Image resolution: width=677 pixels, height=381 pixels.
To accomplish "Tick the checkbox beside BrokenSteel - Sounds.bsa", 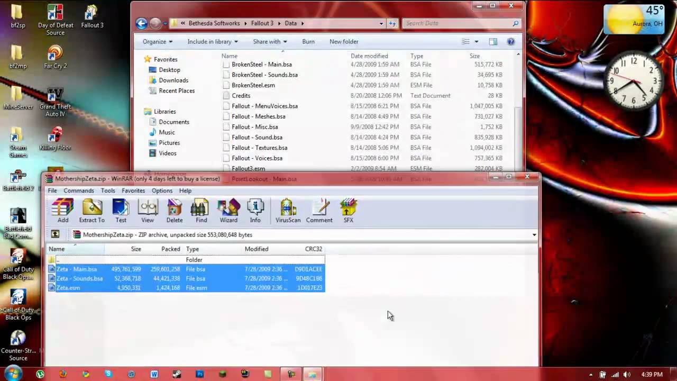I will tap(226, 75).
